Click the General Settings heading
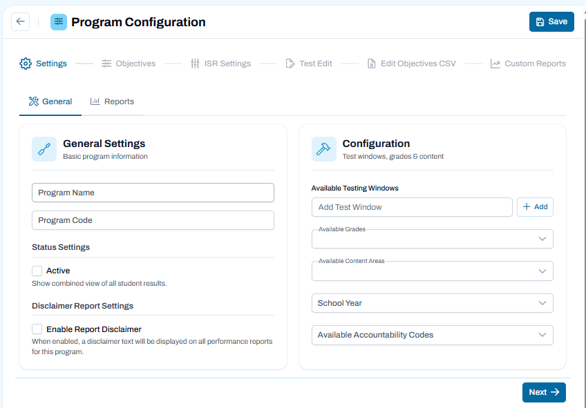Viewport: 586px width, 408px height. (x=104, y=144)
